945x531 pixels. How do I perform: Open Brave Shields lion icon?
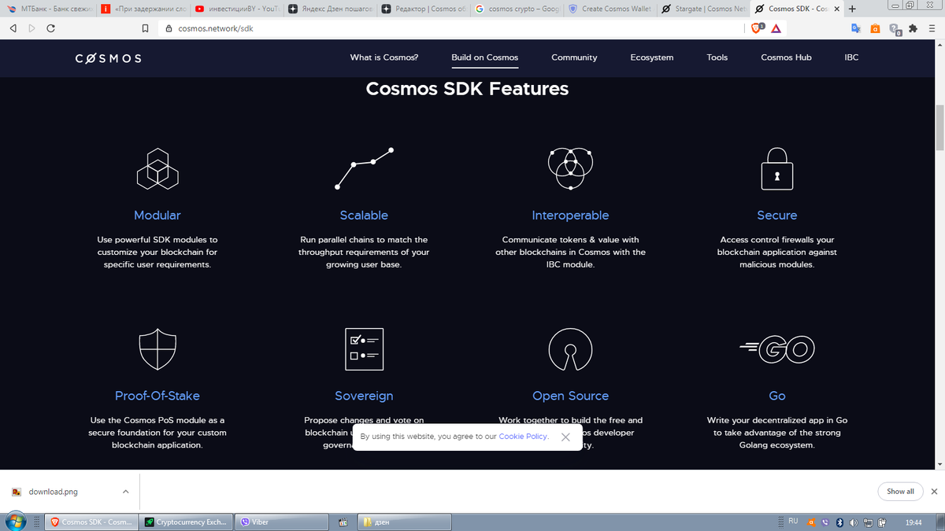pyautogui.click(x=758, y=28)
